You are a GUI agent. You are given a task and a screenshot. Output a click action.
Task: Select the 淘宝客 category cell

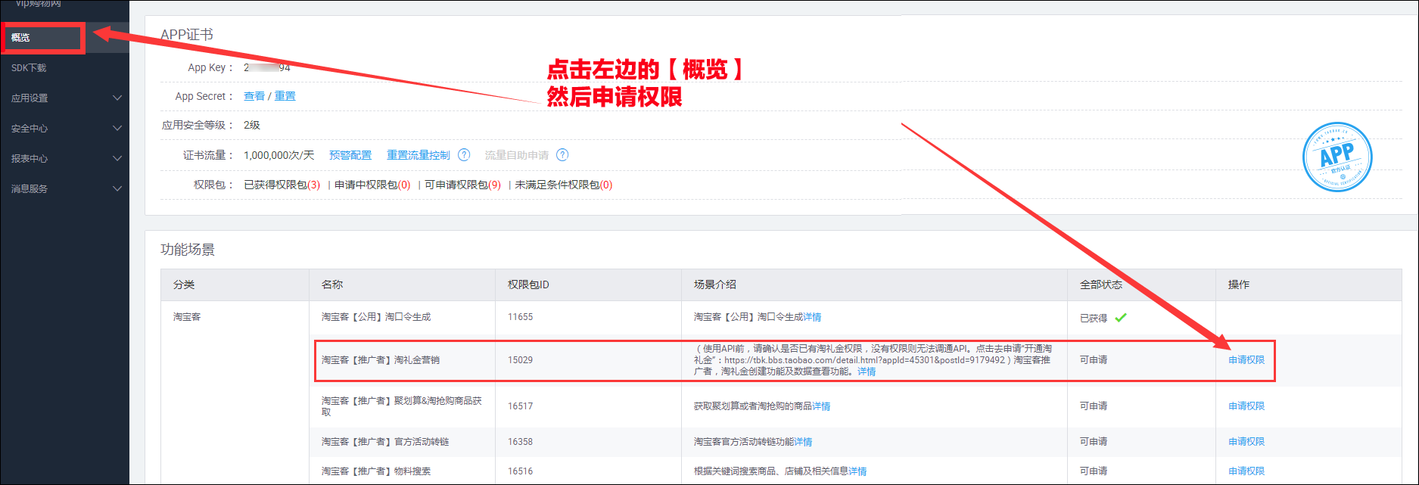pos(187,317)
